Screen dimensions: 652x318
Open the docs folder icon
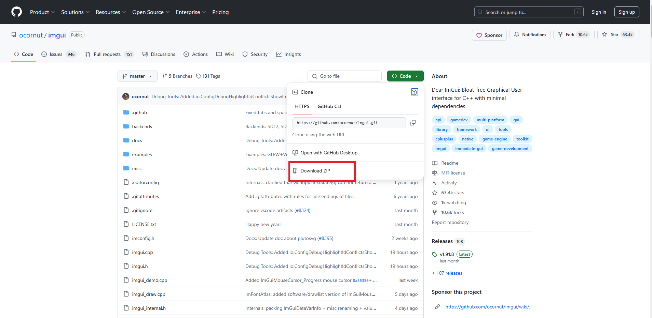tap(126, 140)
